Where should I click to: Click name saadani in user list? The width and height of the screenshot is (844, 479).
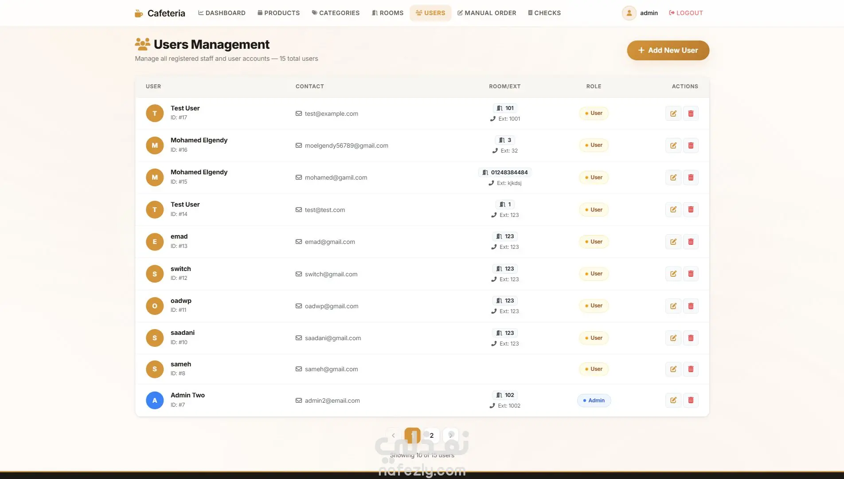pyautogui.click(x=183, y=333)
